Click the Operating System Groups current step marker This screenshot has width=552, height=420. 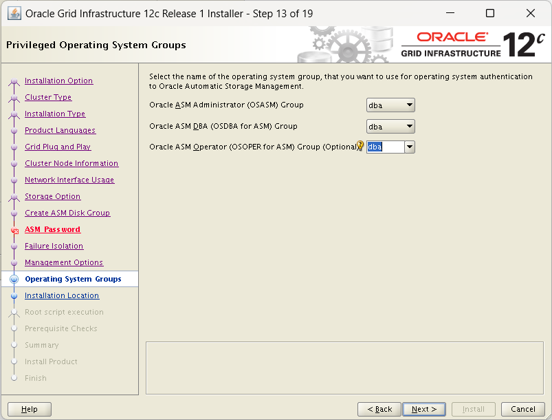coord(14,279)
